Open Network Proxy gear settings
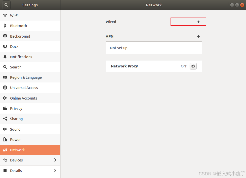The image size is (246, 178). click(x=193, y=66)
